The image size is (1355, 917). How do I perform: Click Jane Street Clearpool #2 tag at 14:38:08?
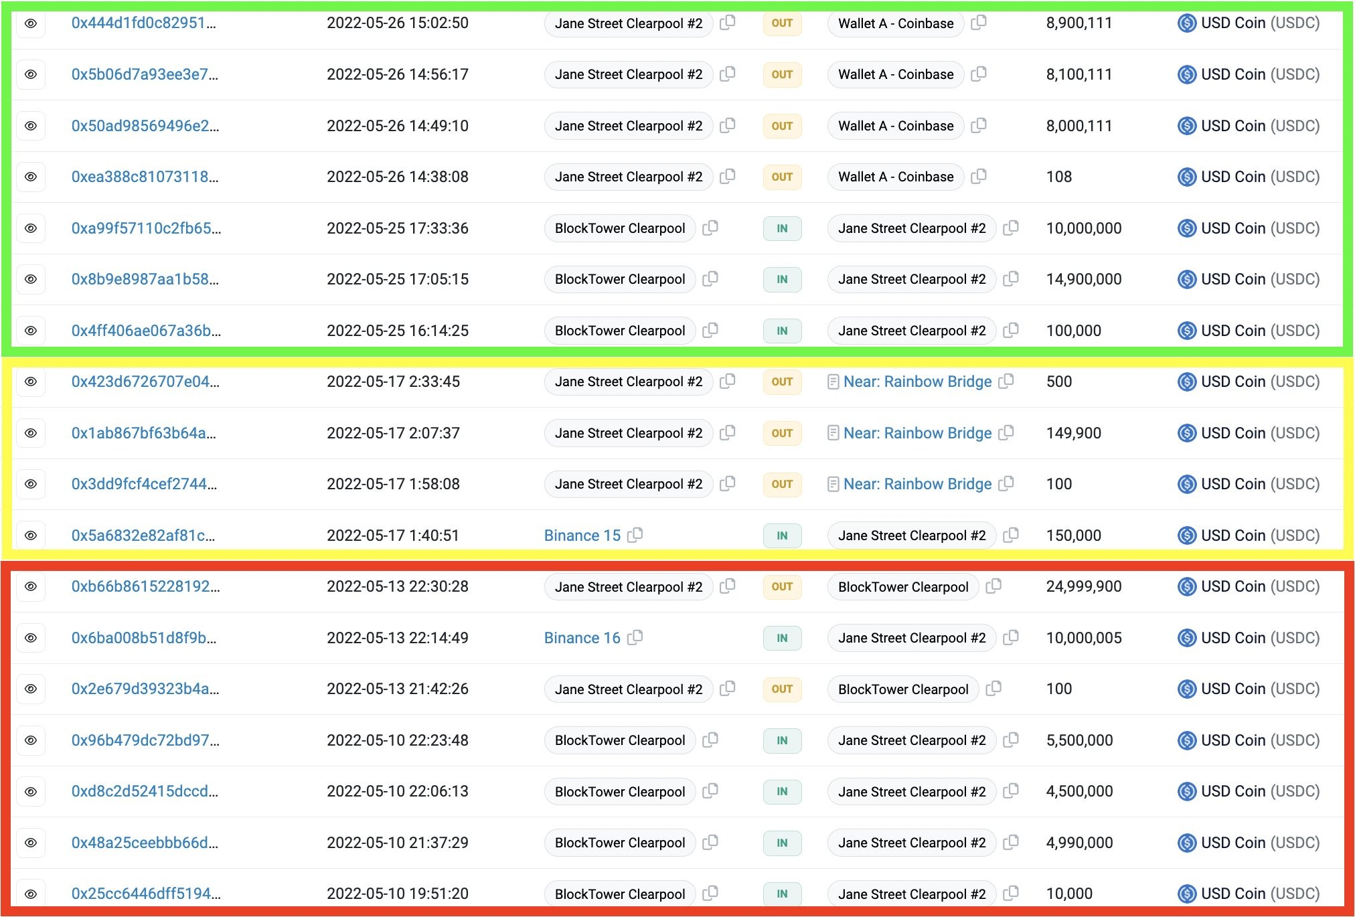click(629, 177)
